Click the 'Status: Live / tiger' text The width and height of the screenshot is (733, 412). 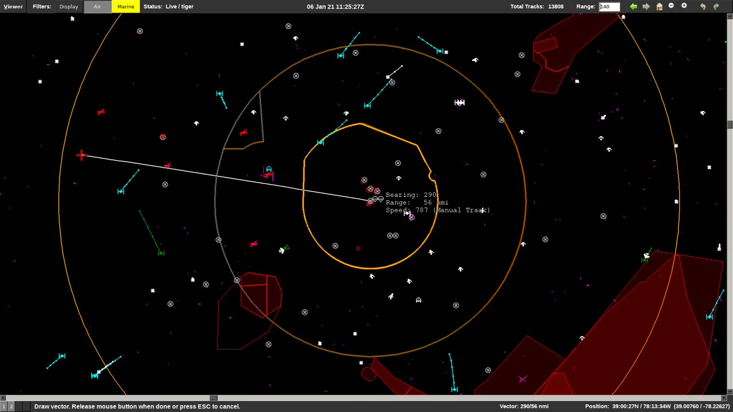[x=168, y=7]
